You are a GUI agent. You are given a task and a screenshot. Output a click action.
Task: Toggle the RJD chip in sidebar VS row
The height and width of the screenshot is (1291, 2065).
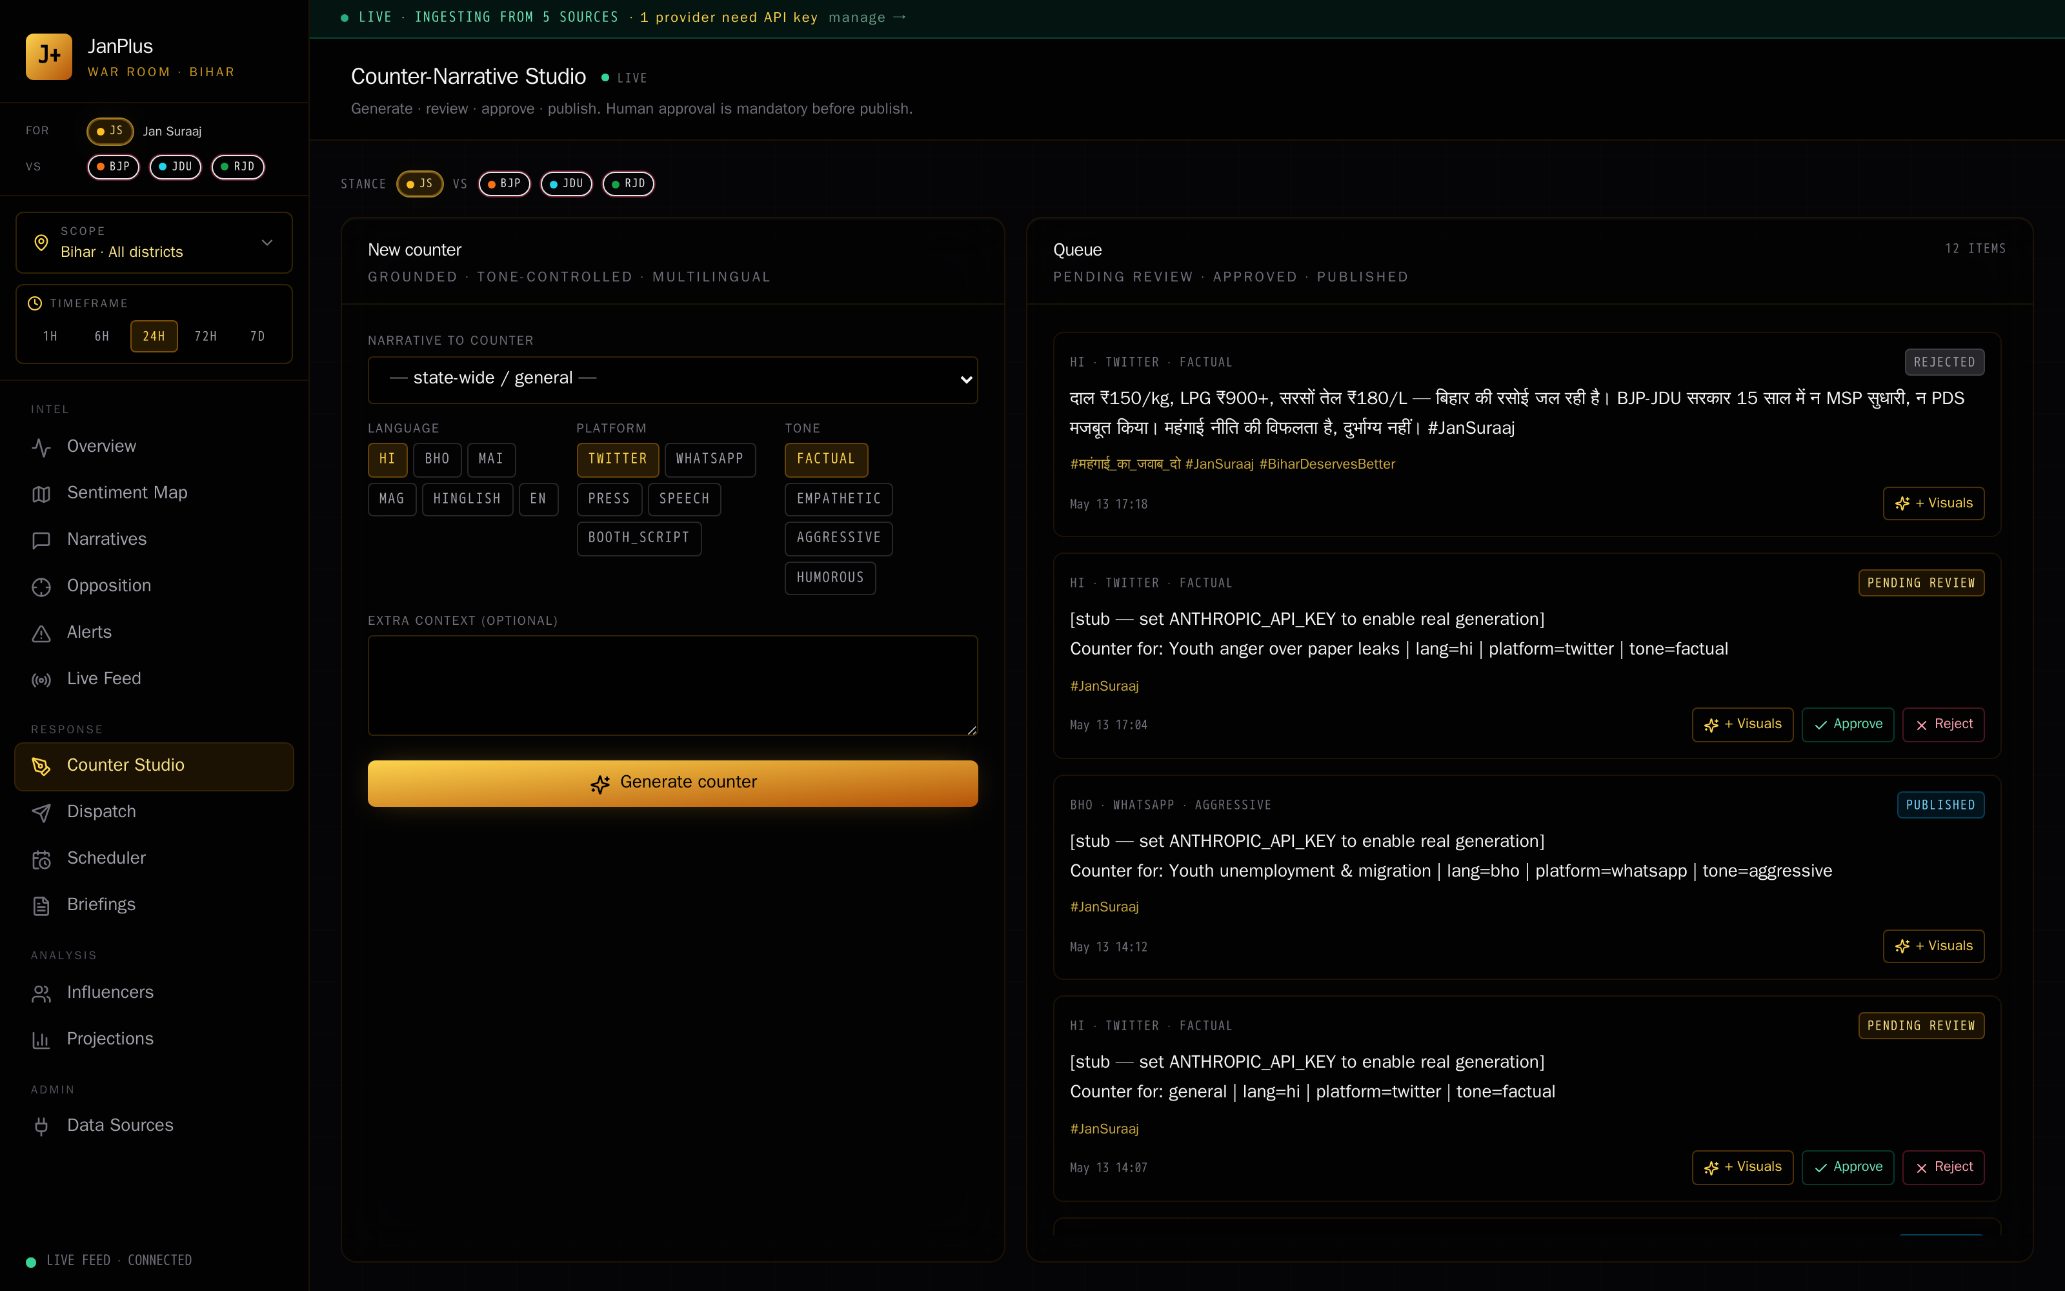(x=238, y=167)
